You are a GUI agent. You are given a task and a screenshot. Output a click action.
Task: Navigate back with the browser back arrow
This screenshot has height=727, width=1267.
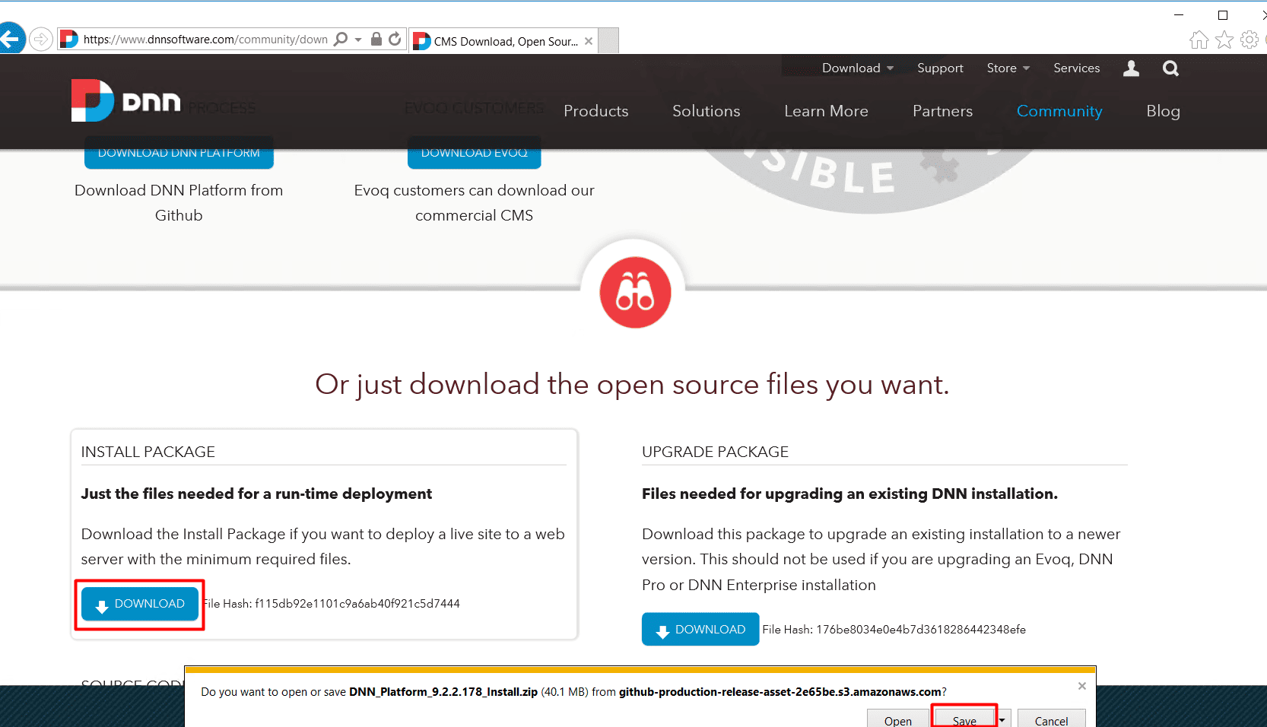click(x=12, y=39)
